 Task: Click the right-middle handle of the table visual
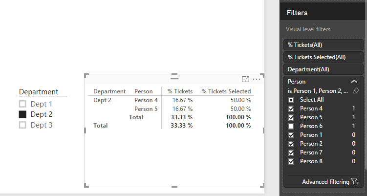tap(263, 131)
